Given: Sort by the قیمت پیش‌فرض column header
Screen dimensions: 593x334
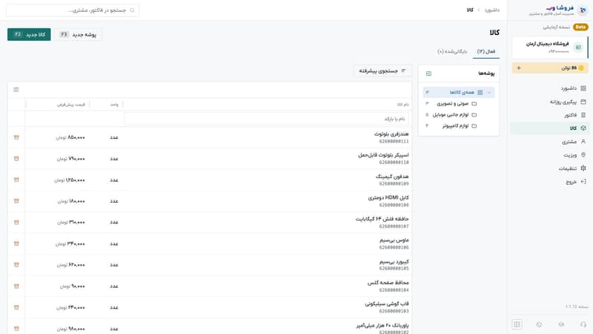Looking at the screenshot, I should click(70, 105).
